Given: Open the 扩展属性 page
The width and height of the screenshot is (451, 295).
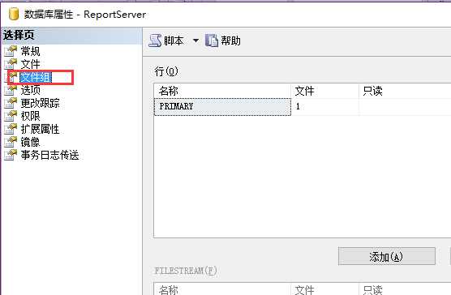Looking at the screenshot, I should click(x=40, y=129).
